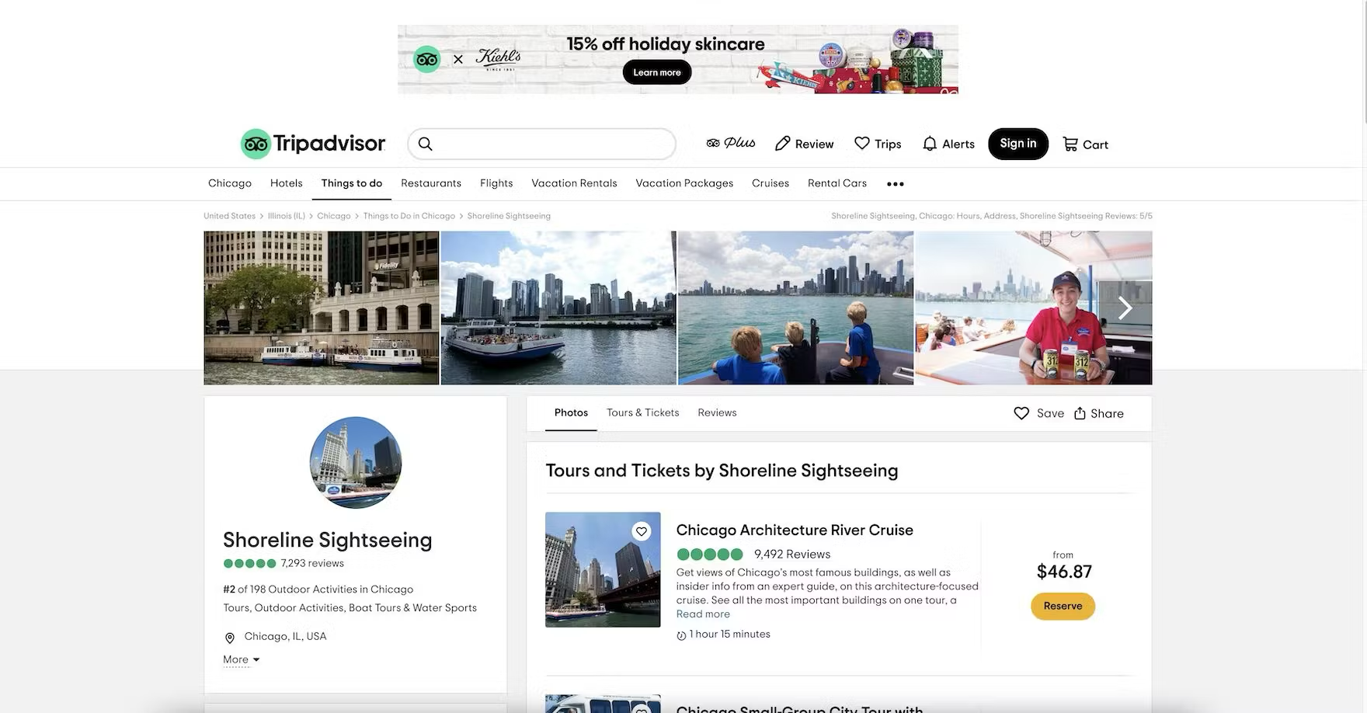Open Trips via the heart icon

[x=861, y=144]
